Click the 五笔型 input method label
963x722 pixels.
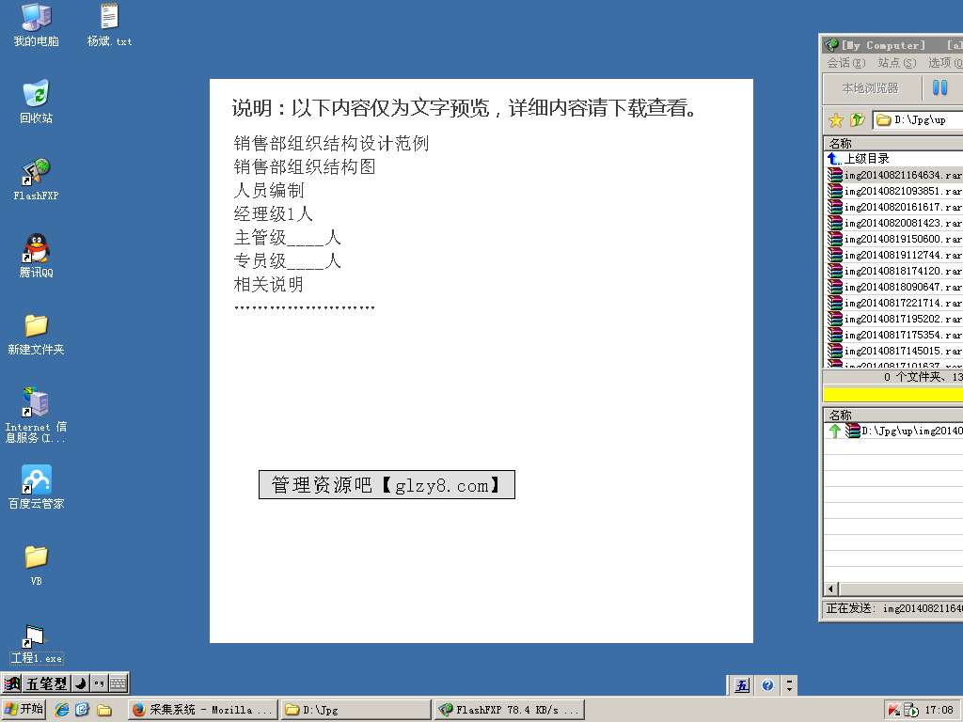point(47,683)
